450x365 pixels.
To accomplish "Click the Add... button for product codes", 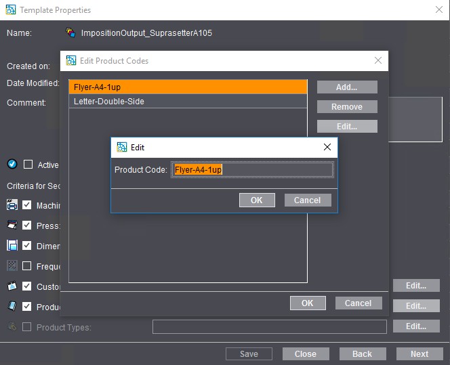I will 346,87.
